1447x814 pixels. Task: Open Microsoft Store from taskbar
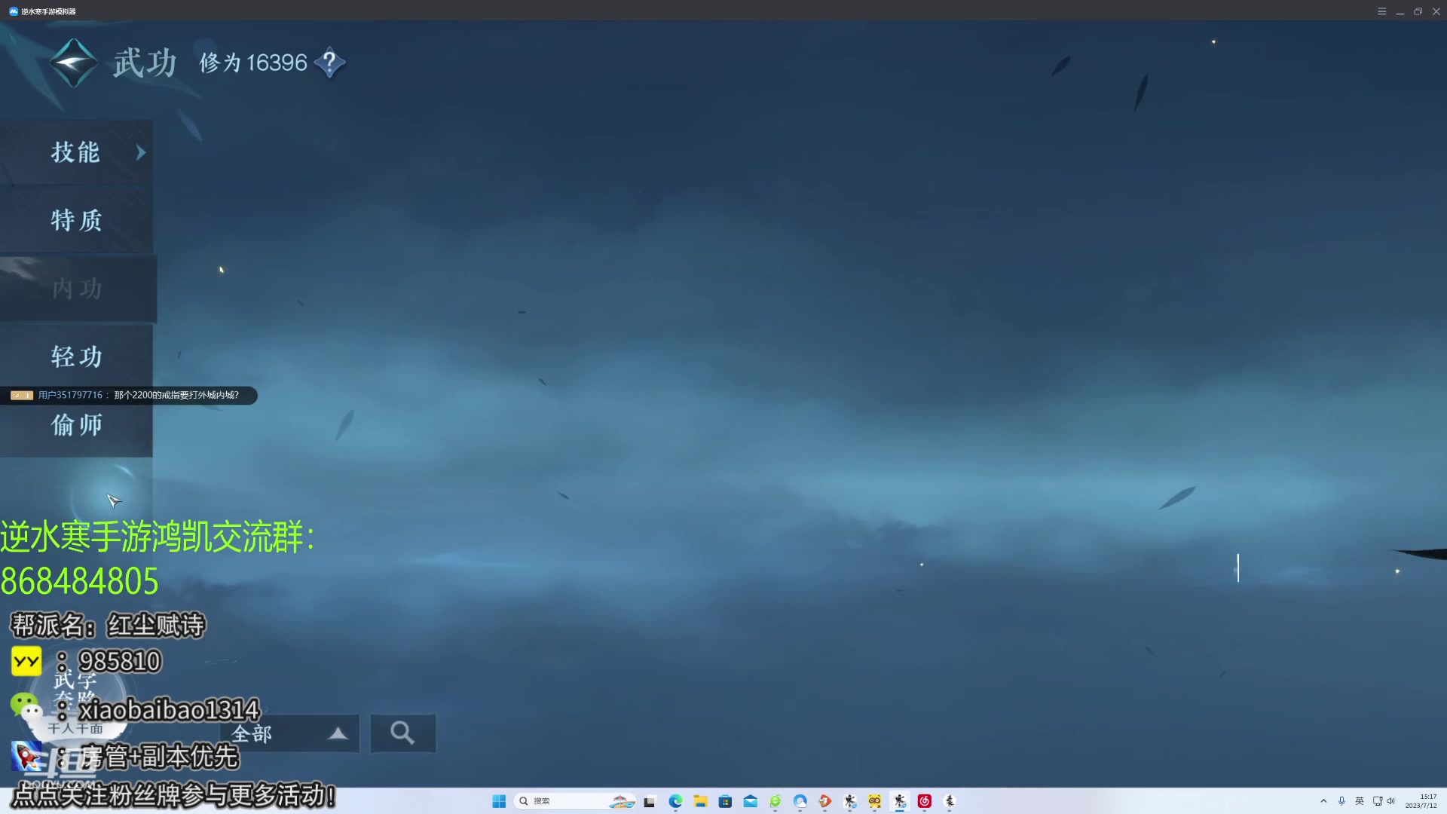point(725,801)
